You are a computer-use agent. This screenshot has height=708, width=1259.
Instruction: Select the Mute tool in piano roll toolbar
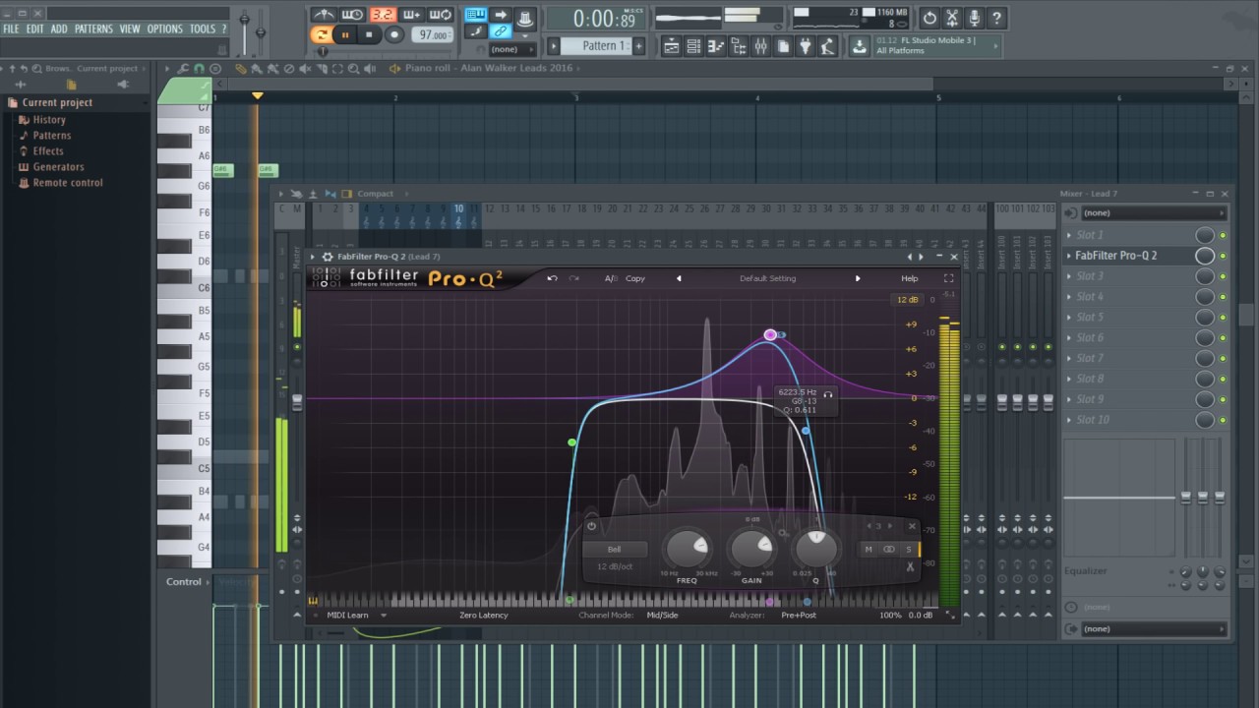305,69
